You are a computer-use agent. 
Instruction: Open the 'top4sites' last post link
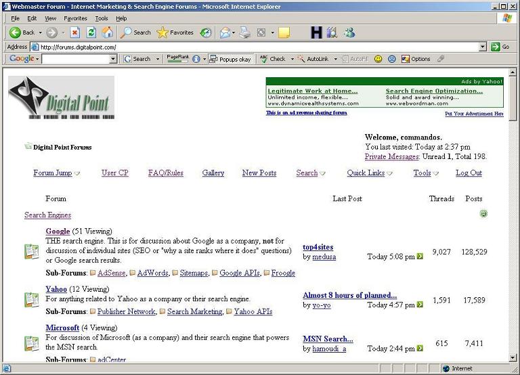[x=318, y=247]
